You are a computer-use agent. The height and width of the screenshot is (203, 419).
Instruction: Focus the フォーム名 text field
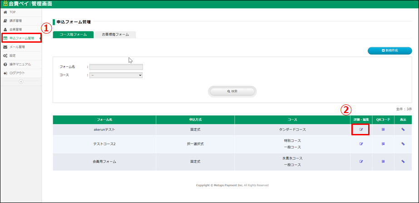(116, 67)
